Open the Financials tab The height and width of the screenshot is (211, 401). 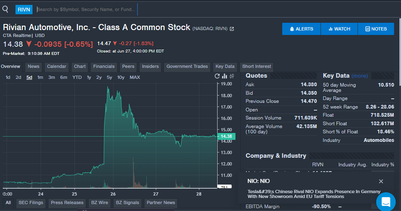point(104,67)
